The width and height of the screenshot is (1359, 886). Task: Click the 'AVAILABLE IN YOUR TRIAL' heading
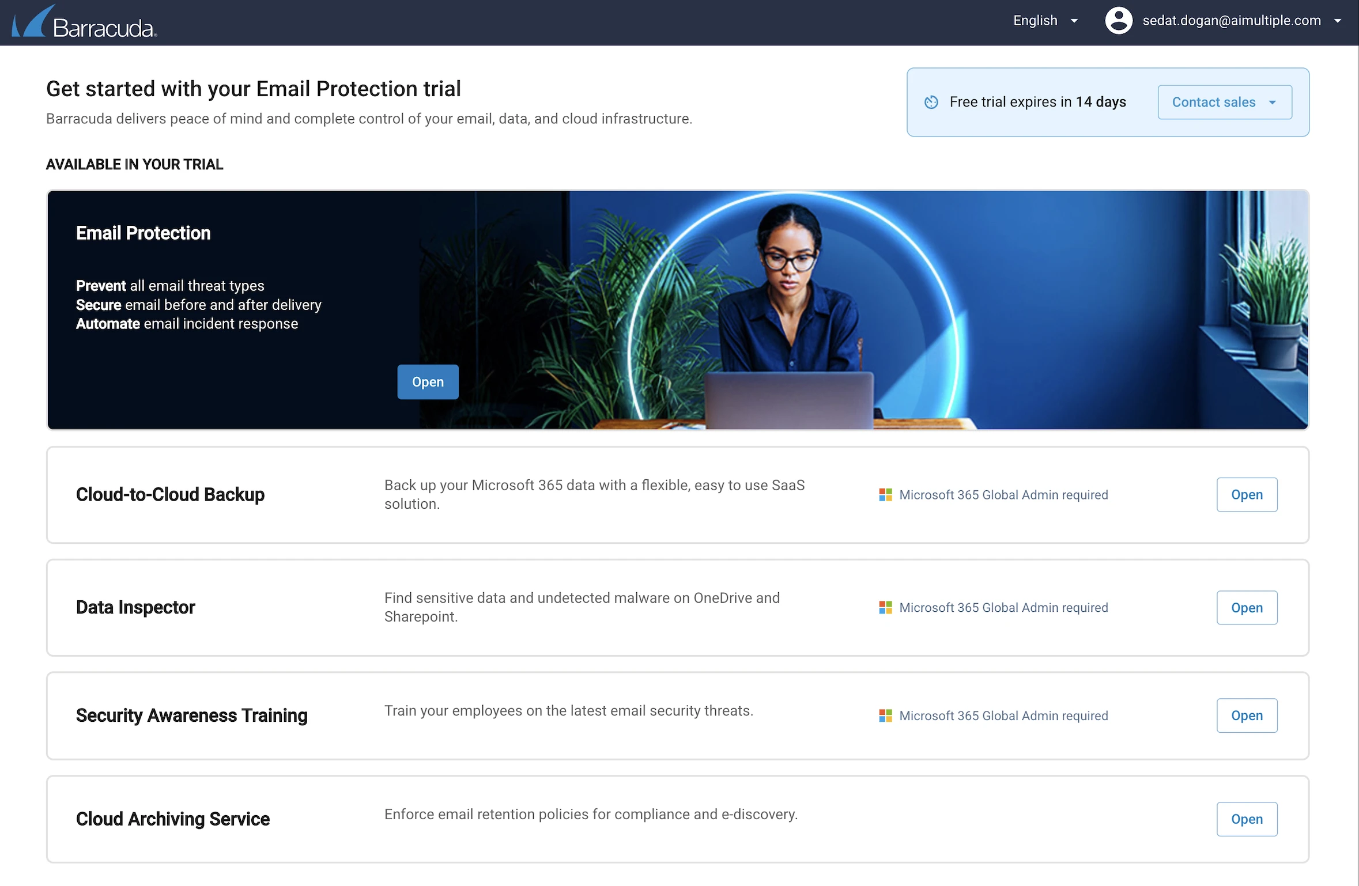[x=134, y=165]
